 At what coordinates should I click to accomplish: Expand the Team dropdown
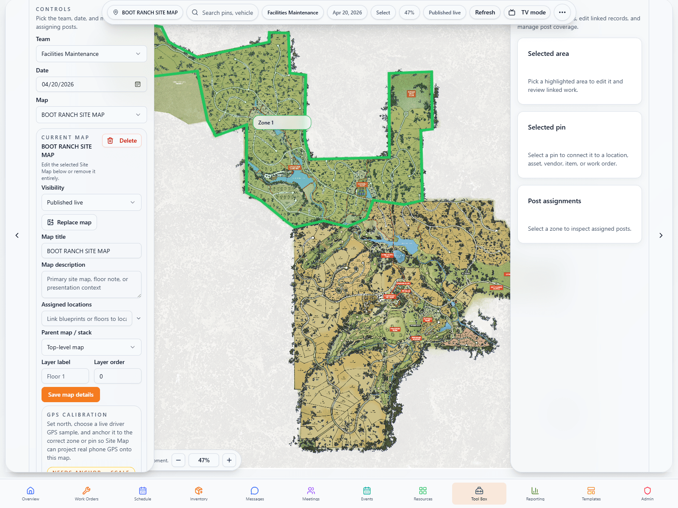tap(91, 54)
